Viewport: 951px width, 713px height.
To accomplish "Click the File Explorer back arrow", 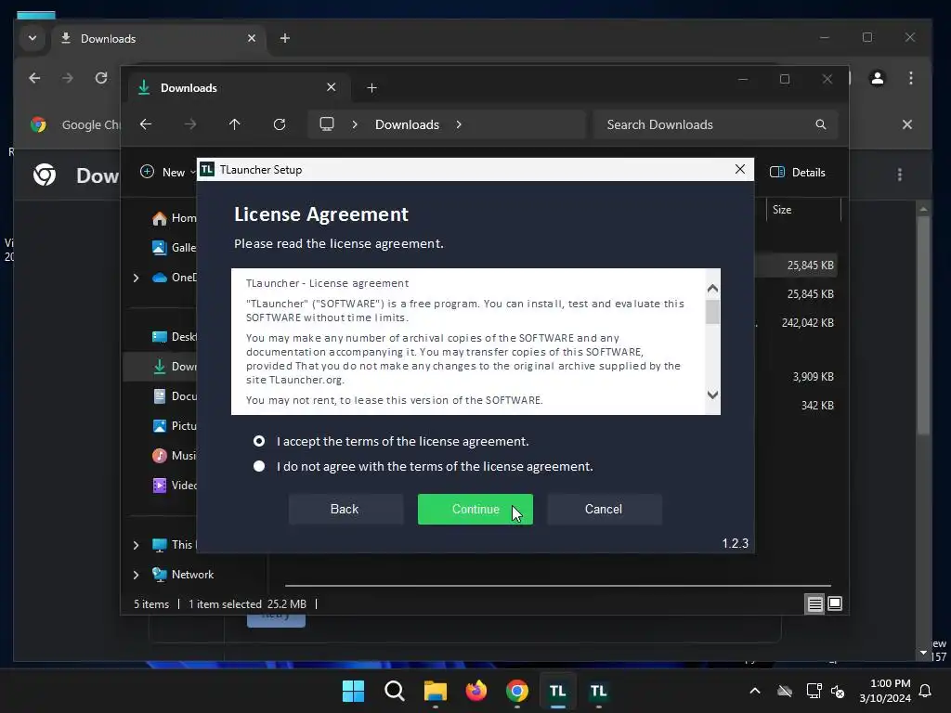I will click(x=146, y=124).
